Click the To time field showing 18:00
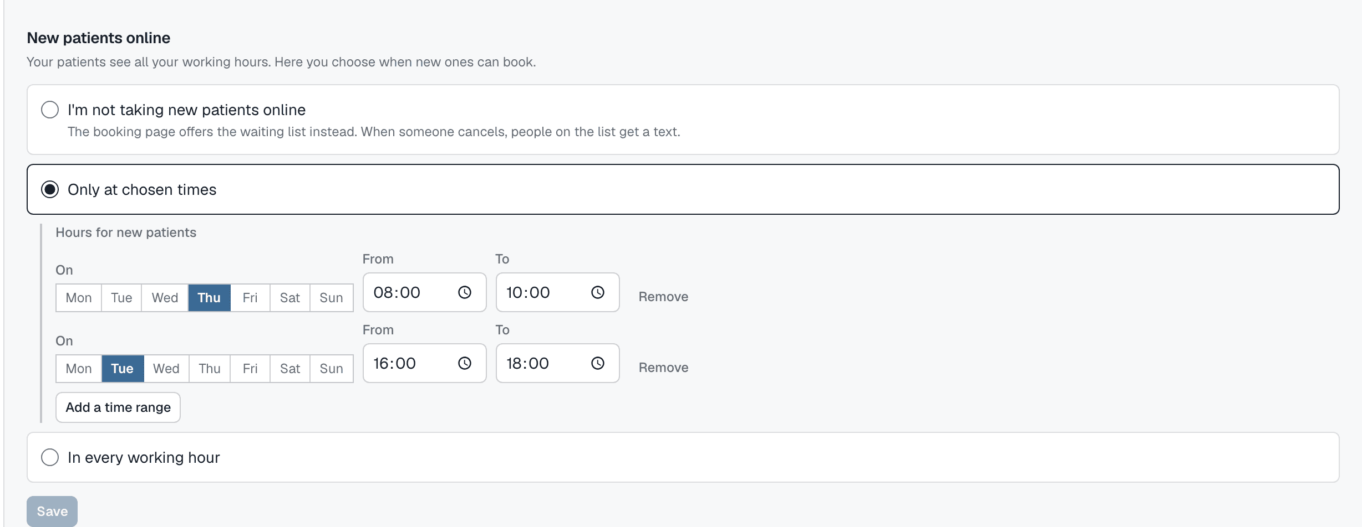This screenshot has height=527, width=1362. (558, 363)
